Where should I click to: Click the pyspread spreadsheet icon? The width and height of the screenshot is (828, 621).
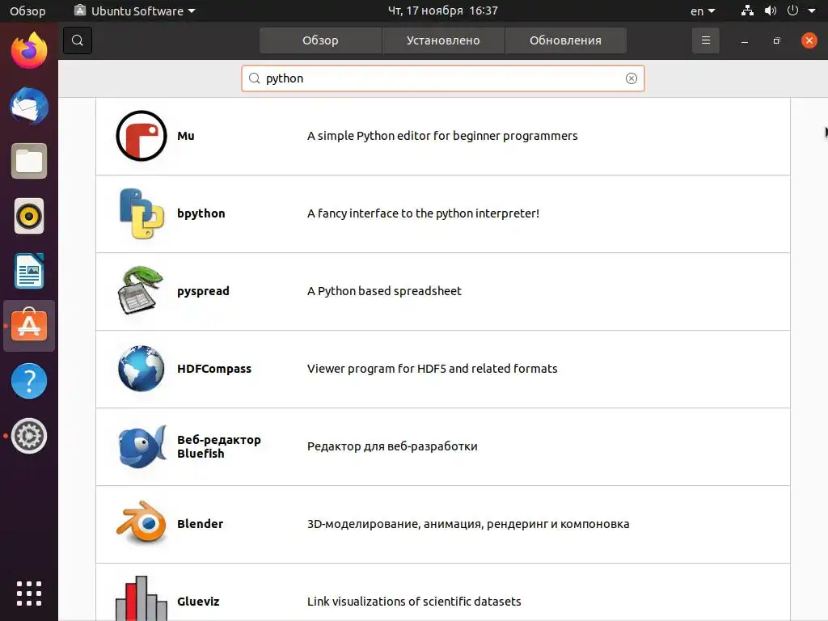tap(141, 290)
